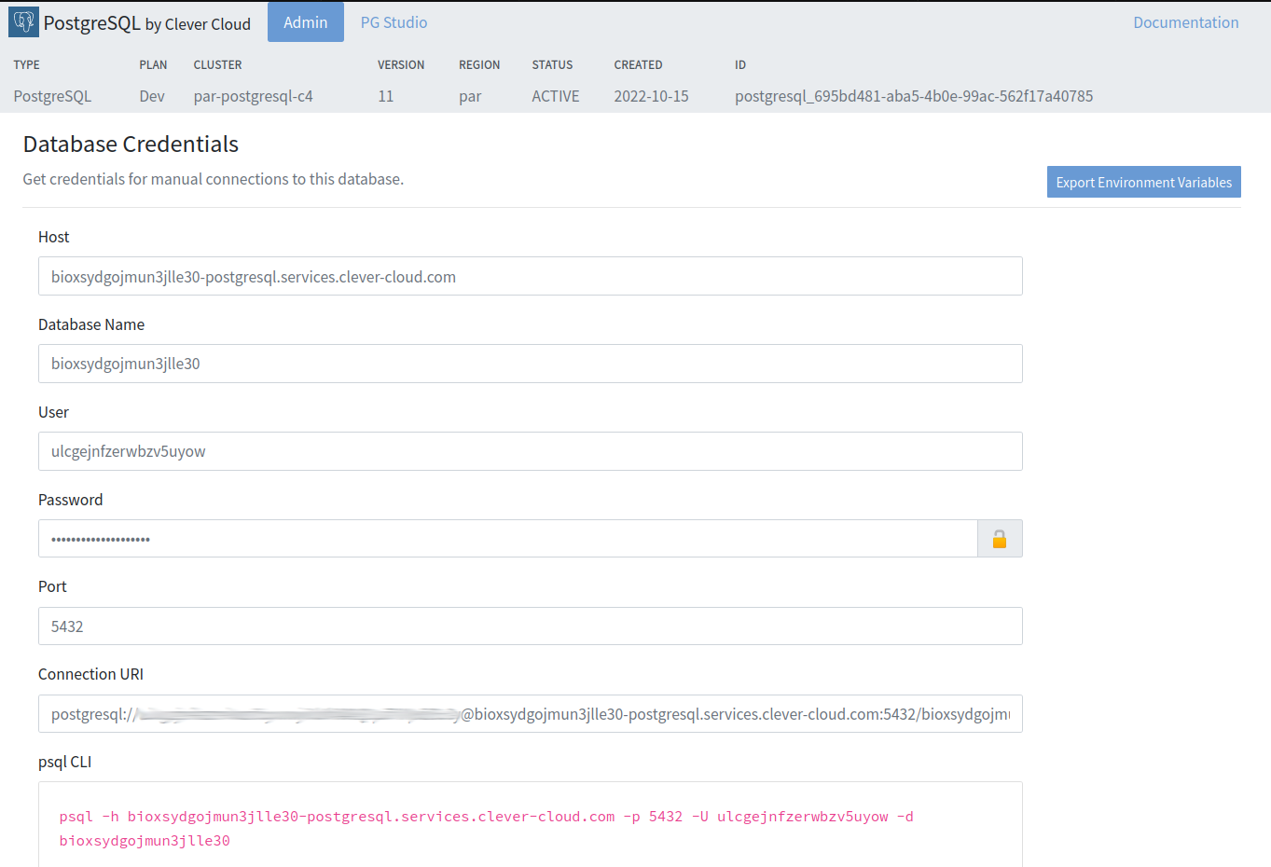Click the Host label

click(53, 237)
